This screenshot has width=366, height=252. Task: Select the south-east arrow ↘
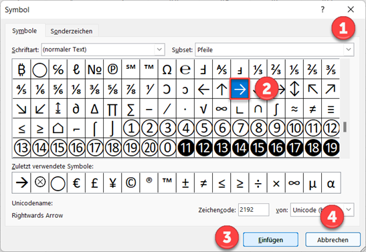pos(21,109)
